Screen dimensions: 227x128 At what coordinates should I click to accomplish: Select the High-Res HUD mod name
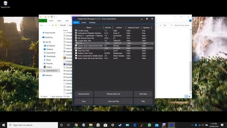[83, 50]
